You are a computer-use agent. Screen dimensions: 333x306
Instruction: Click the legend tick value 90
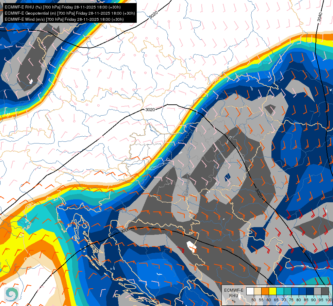(x=314, y=300)
